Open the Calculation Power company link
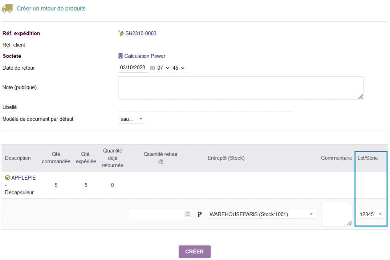Image resolution: width=390 pixels, height=260 pixels. coord(145,56)
